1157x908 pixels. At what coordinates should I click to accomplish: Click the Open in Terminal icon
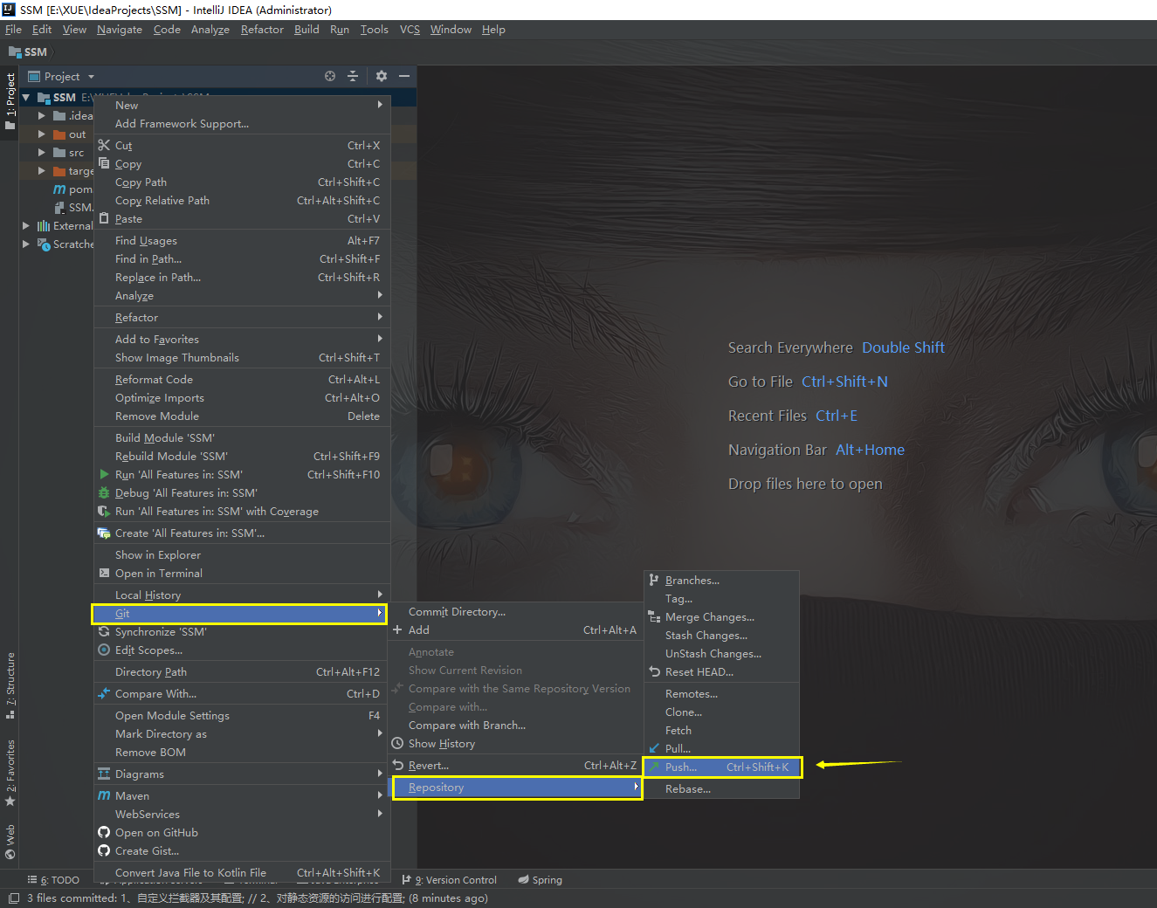(x=104, y=573)
